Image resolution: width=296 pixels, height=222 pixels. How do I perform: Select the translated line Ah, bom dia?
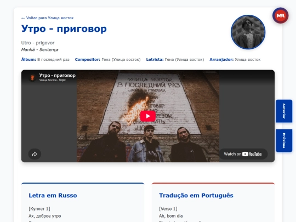click(x=171, y=216)
